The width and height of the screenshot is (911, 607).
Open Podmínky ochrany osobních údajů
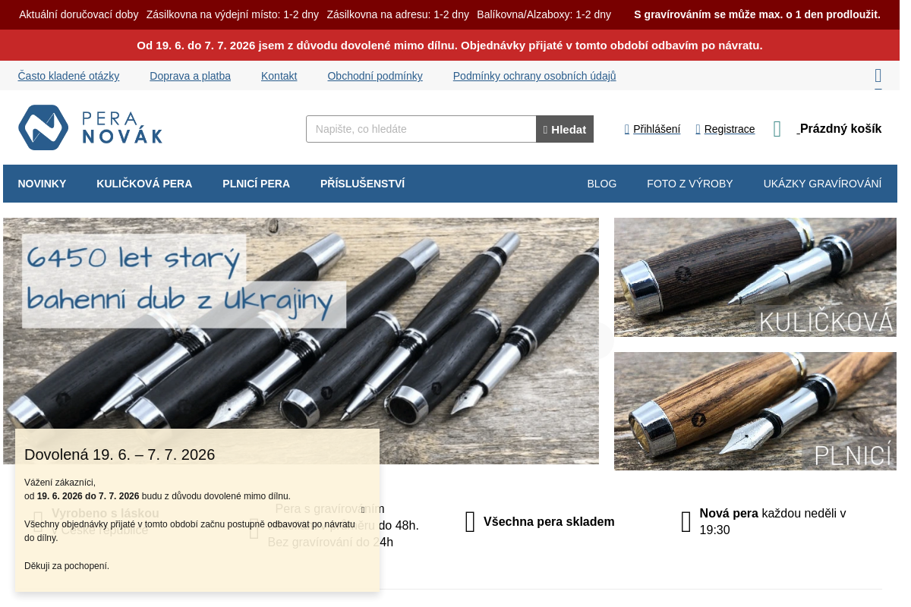tap(534, 76)
